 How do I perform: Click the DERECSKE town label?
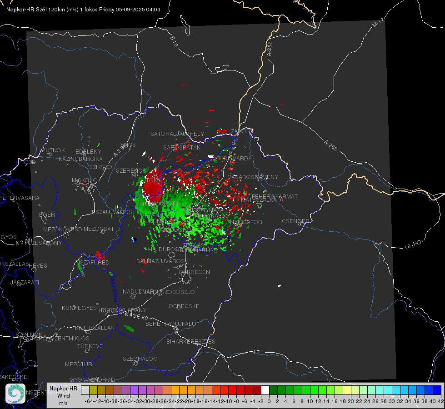184,306
